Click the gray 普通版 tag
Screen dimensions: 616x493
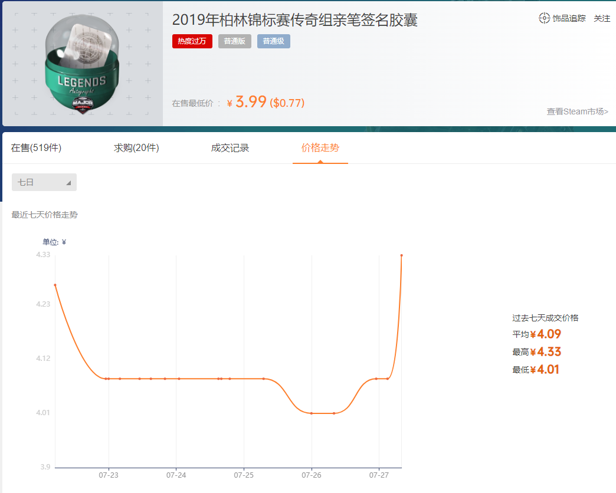(x=234, y=41)
